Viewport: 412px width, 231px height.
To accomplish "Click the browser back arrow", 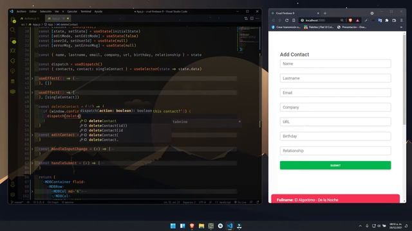I will click(273, 20).
